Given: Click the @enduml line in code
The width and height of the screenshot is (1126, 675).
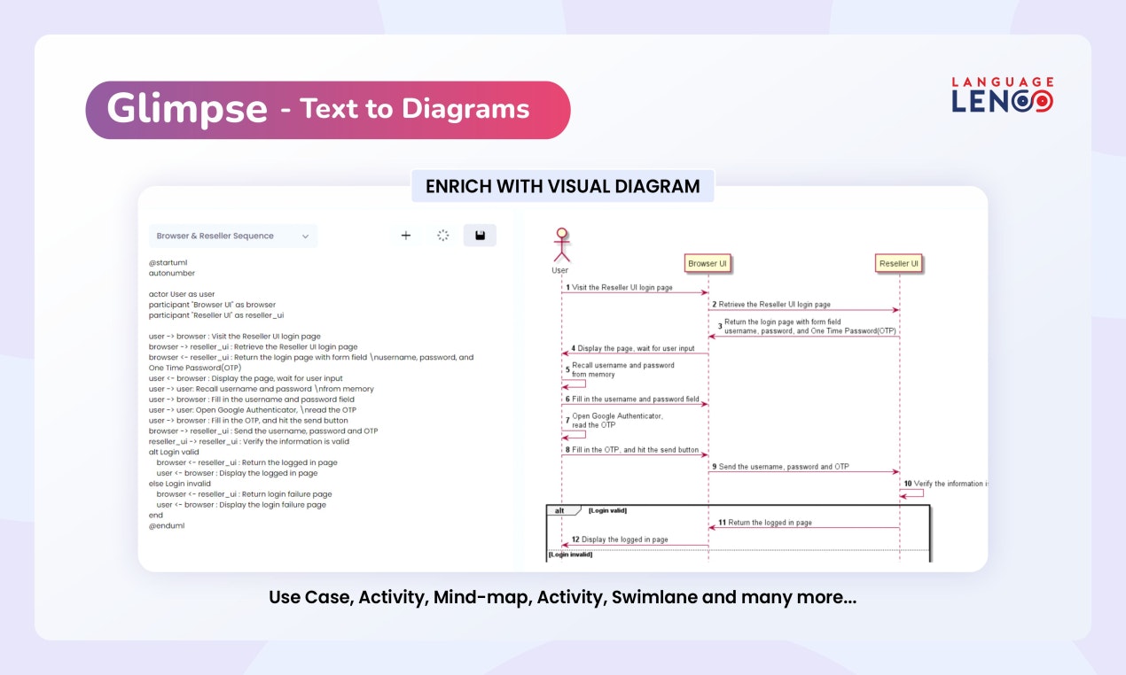Looking at the screenshot, I should pyautogui.click(x=167, y=525).
